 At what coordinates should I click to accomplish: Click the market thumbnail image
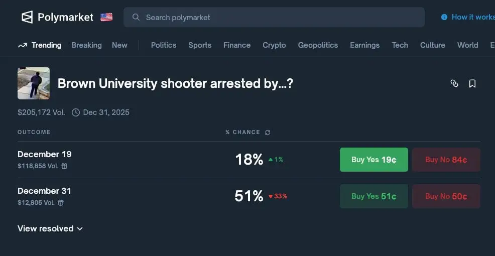[34, 83]
